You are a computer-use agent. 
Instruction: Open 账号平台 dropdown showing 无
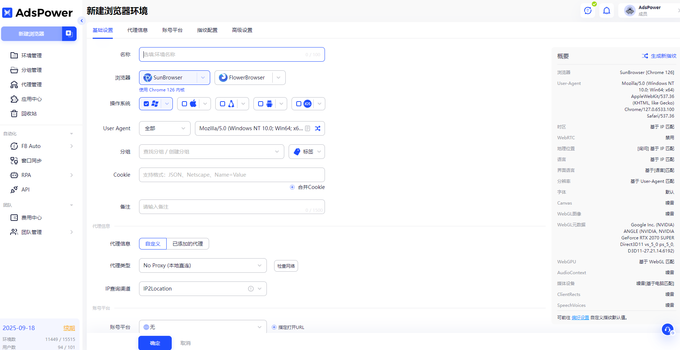[203, 327]
